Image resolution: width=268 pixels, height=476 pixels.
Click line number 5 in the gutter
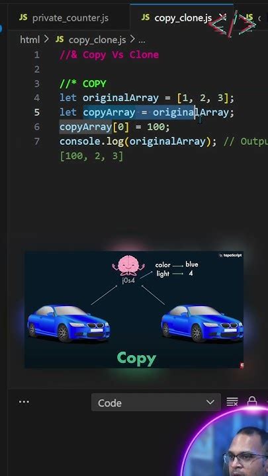point(37,112)
